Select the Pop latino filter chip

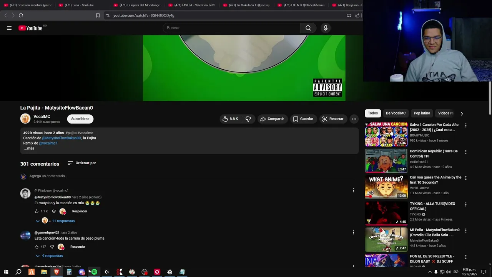point(422,113)
